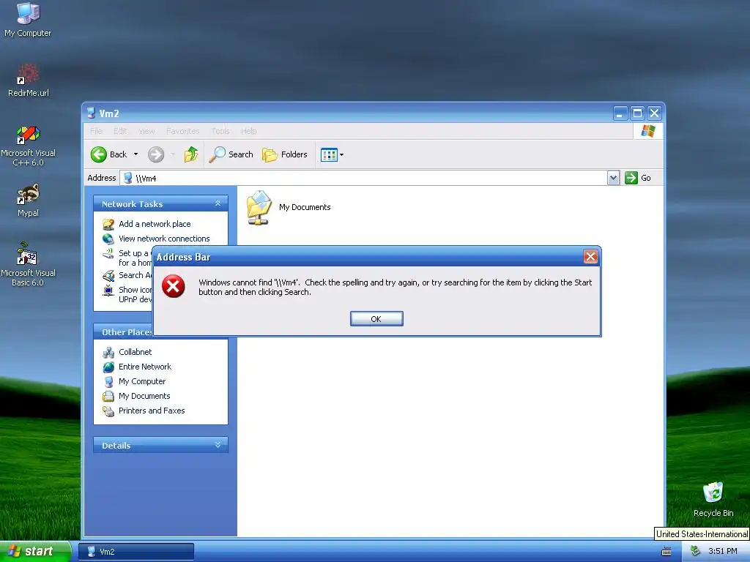Open the Start menu
The width and height of the screenshot is (750, 562).
(x=35, y=551)
